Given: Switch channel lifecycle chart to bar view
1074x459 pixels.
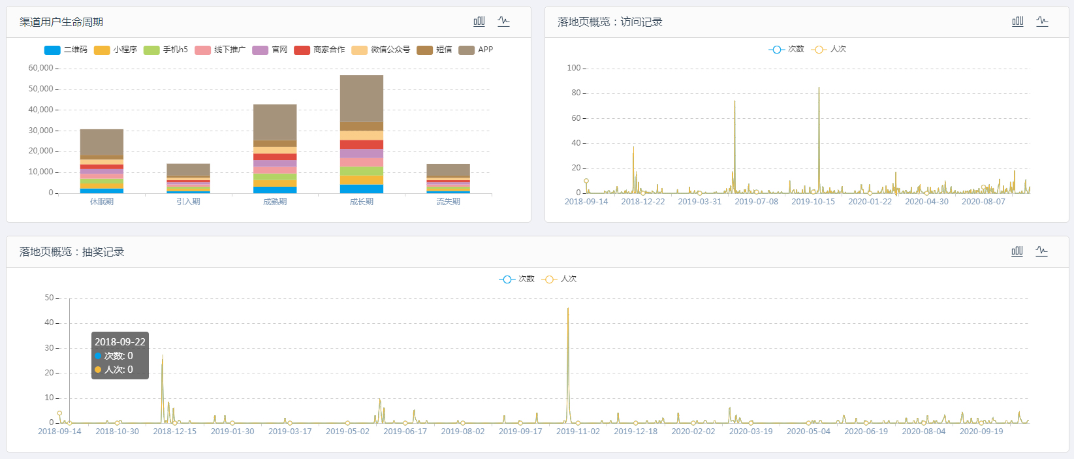Looking at the screenshot, I should tap(479, 22).
